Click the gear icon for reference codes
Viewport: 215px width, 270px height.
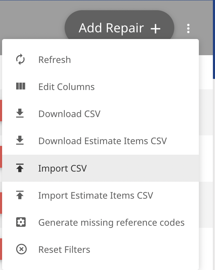(21, 222)
